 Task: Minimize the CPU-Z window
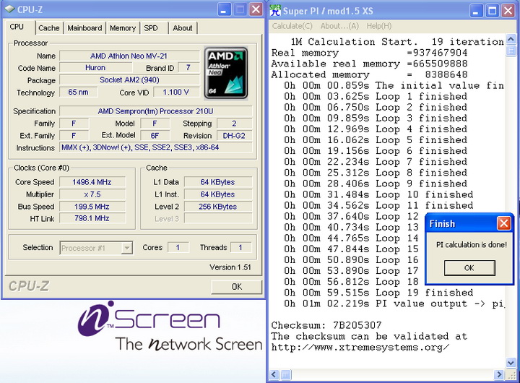click(x=224, y=9)
